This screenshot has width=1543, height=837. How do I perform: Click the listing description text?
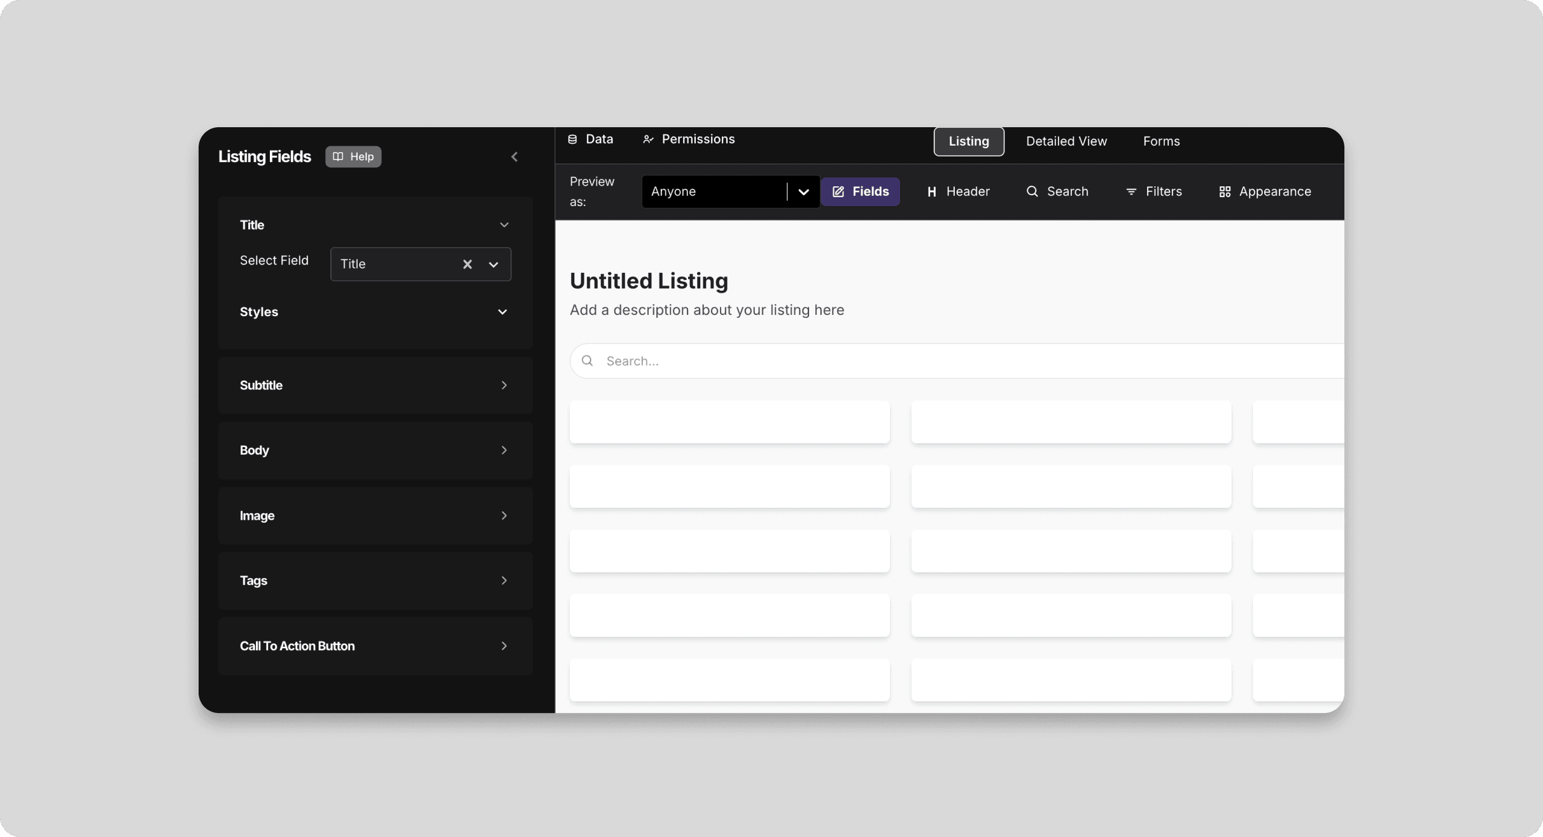[x=707, y=310]
